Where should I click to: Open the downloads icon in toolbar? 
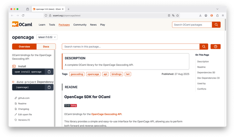tap(200, 15)
